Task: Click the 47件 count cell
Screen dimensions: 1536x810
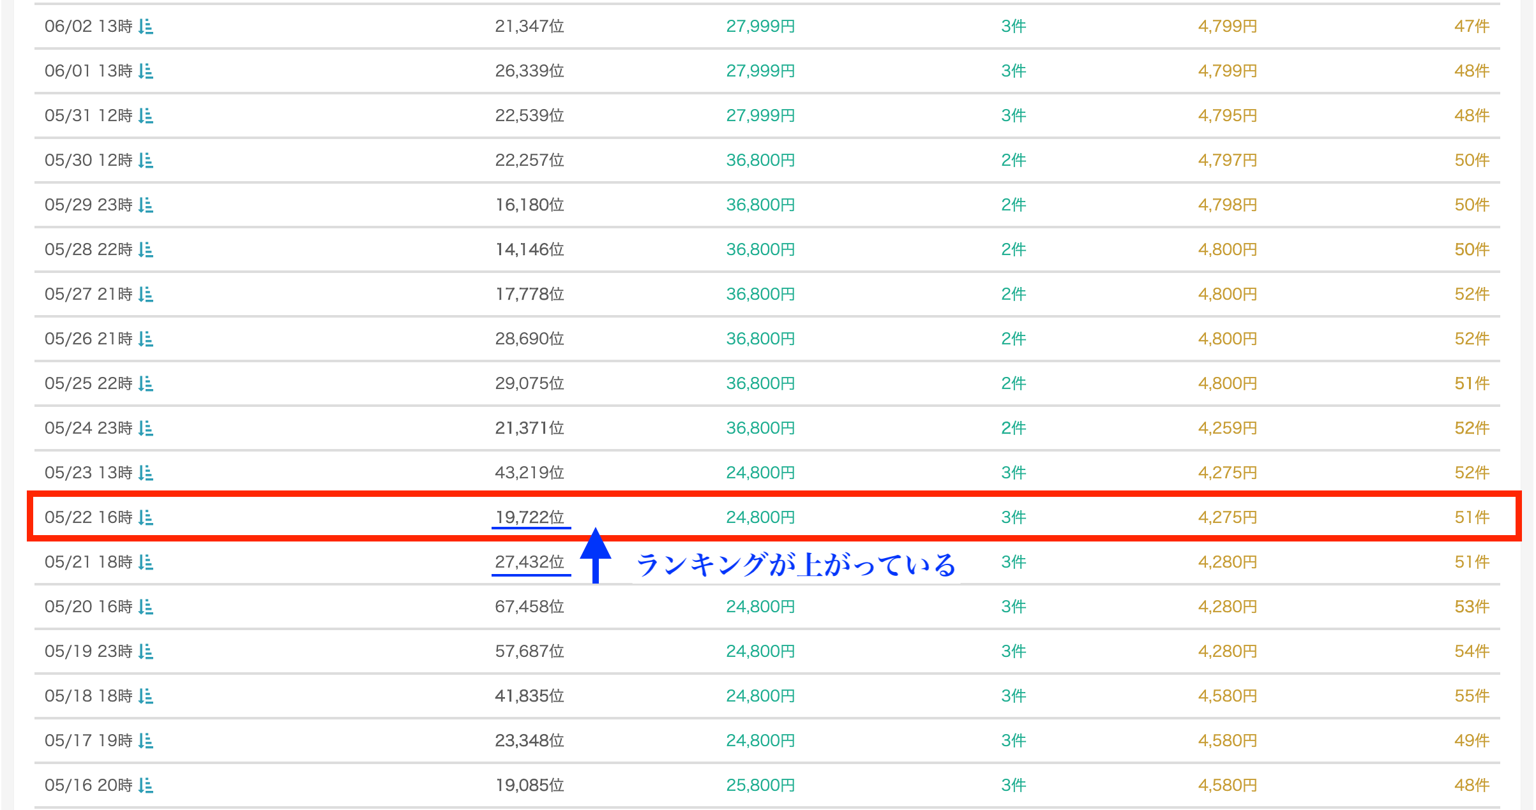Action: coord(1472,26)
